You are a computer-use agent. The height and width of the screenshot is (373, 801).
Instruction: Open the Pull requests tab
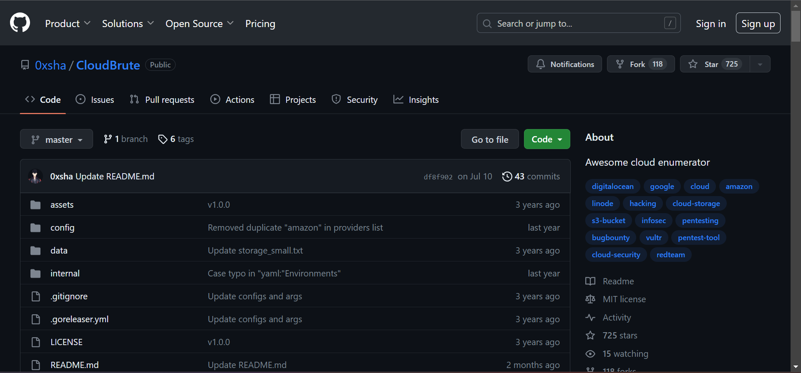coord(162,100)
